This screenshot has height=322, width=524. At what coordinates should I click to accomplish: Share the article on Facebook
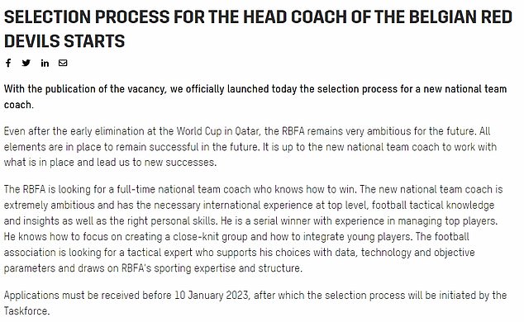point(8,63)
